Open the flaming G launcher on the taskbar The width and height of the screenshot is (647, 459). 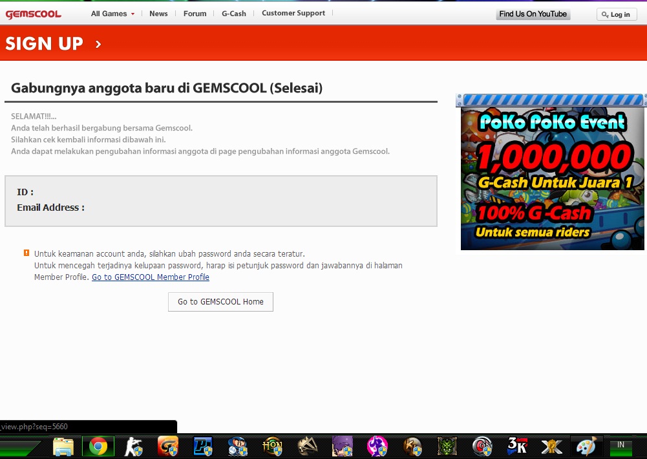tap(167, 446)
